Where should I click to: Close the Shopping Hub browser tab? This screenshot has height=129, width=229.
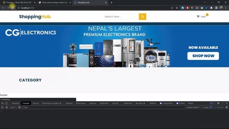coord(106,3)
